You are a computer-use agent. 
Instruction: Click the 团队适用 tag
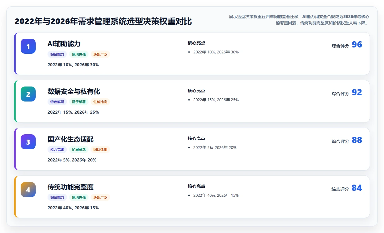click(100, 150)
